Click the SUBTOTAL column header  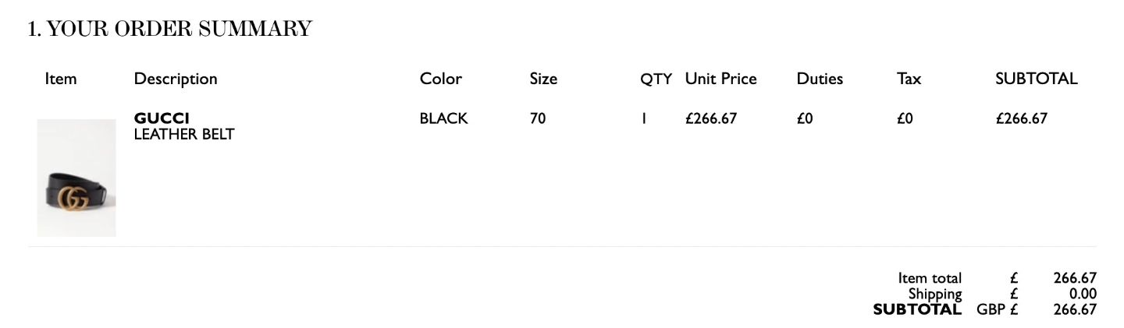point(1037,79)
